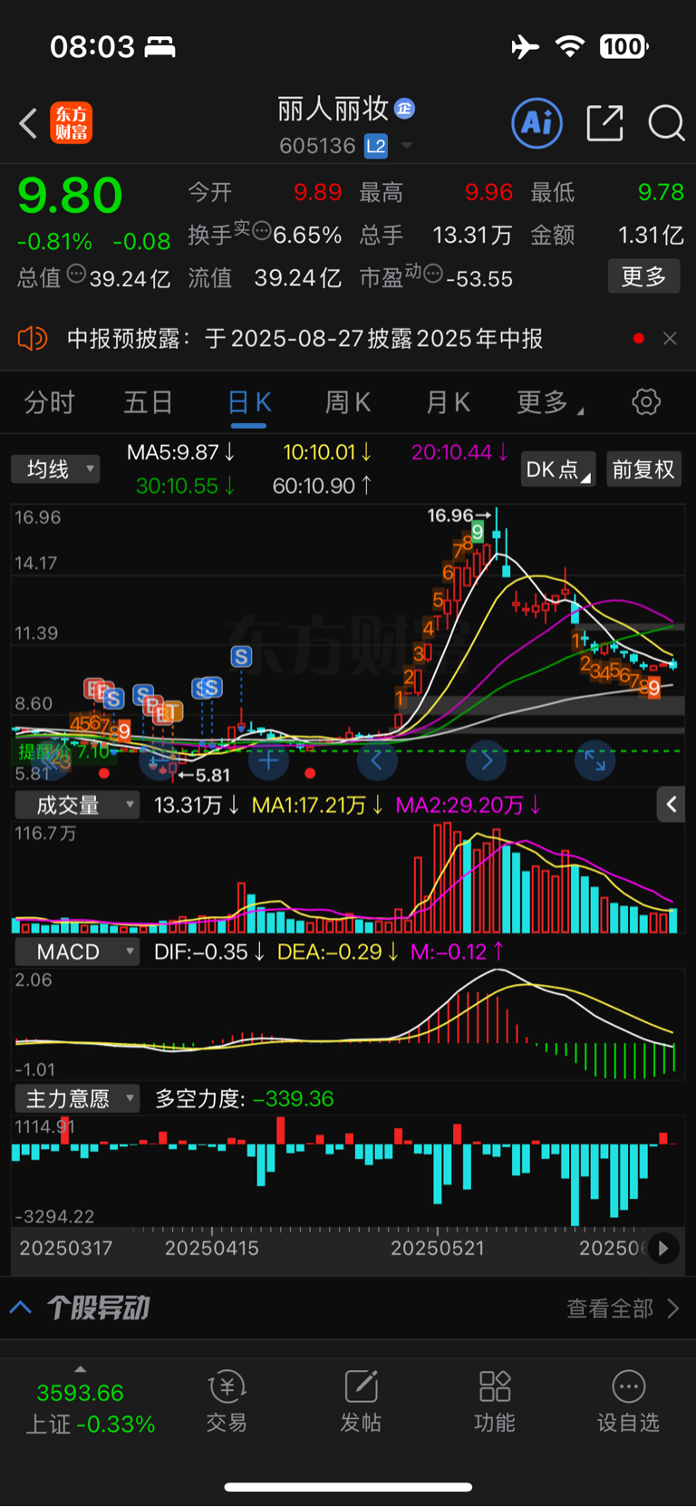Shift the K-line chart right with the arrow
This screenshot has width=696, height=1507.
(x=487, y=760)
